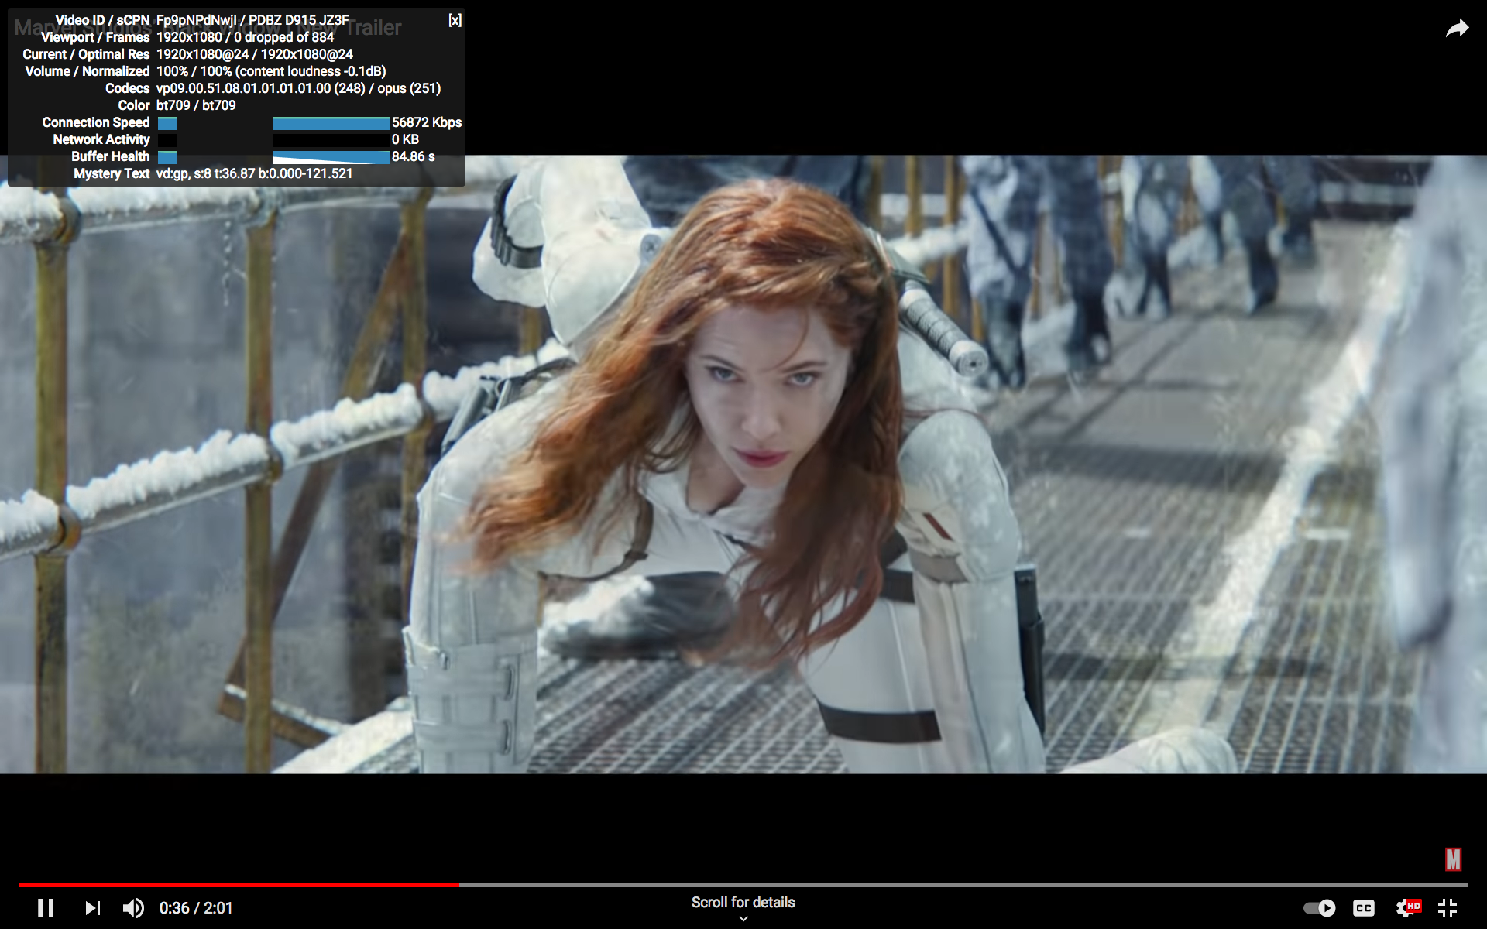Image resolution: width=1487 pixels, height=929 pixels.
Task: Exit full screen mode
Action: [x=1448, y=907]
